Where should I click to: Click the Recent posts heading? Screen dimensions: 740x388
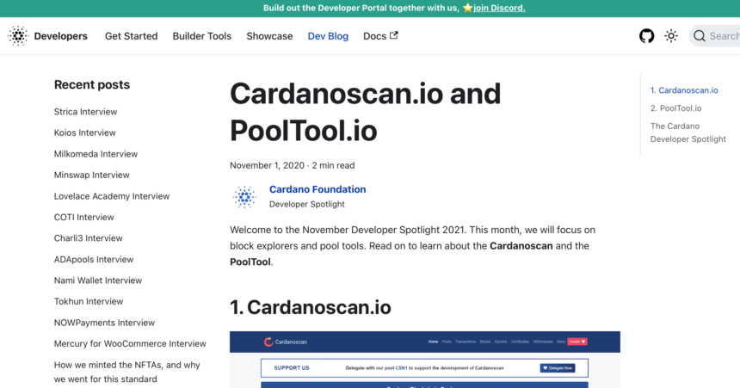point(92,85)
